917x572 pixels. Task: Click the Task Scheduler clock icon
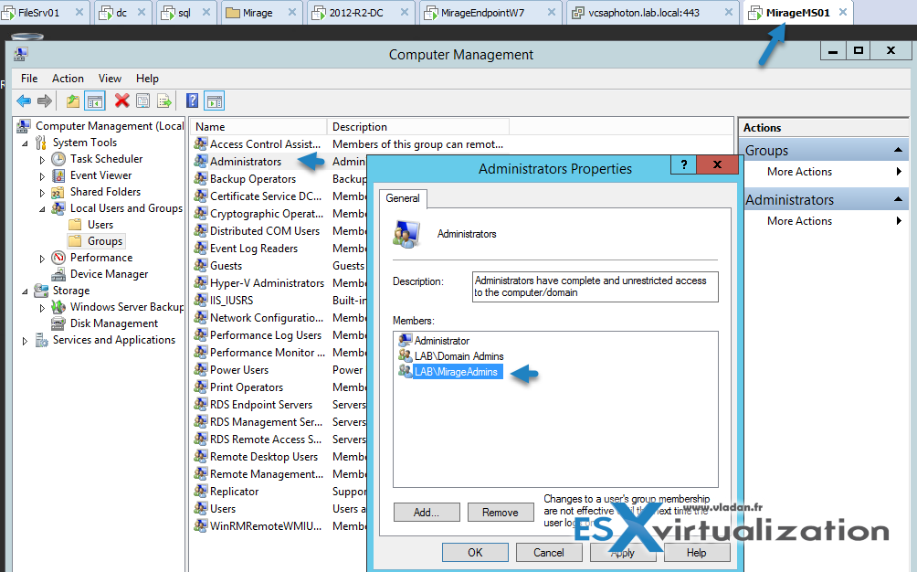point(58,159)
